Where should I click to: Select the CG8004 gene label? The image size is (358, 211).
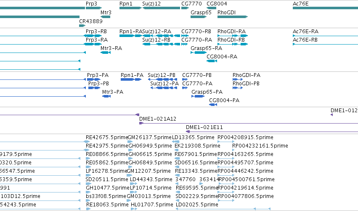click(217, 4)
